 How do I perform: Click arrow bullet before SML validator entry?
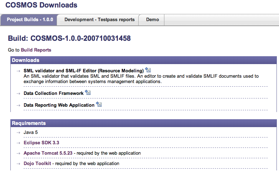click(19, 71)
